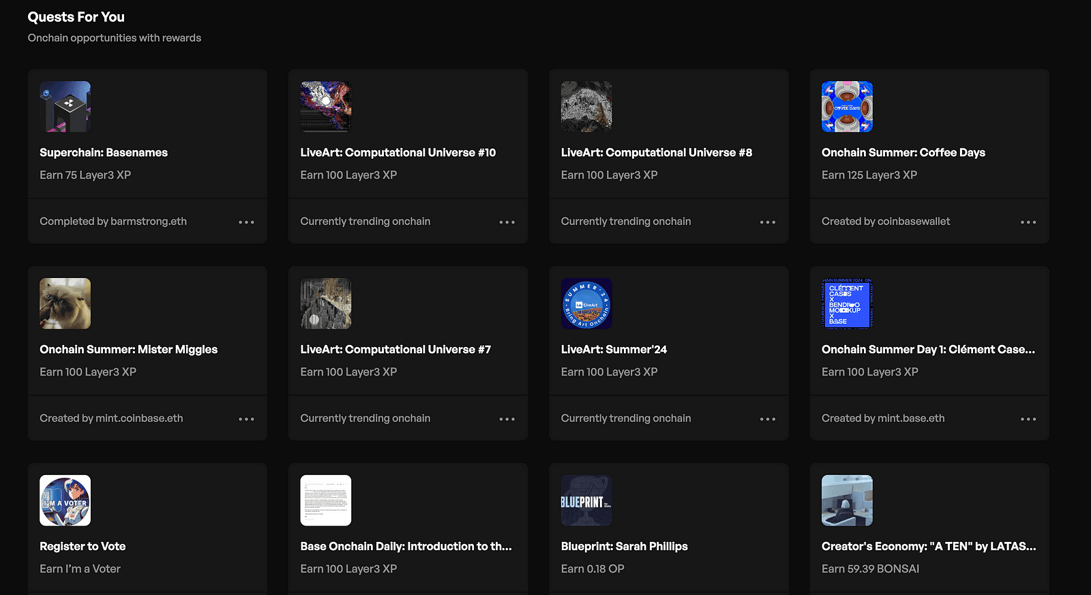The height and width of the screenshot is (595, 1091).
Task: Open the Superchain: Basenames quest thumbnail
Action: 65,106
